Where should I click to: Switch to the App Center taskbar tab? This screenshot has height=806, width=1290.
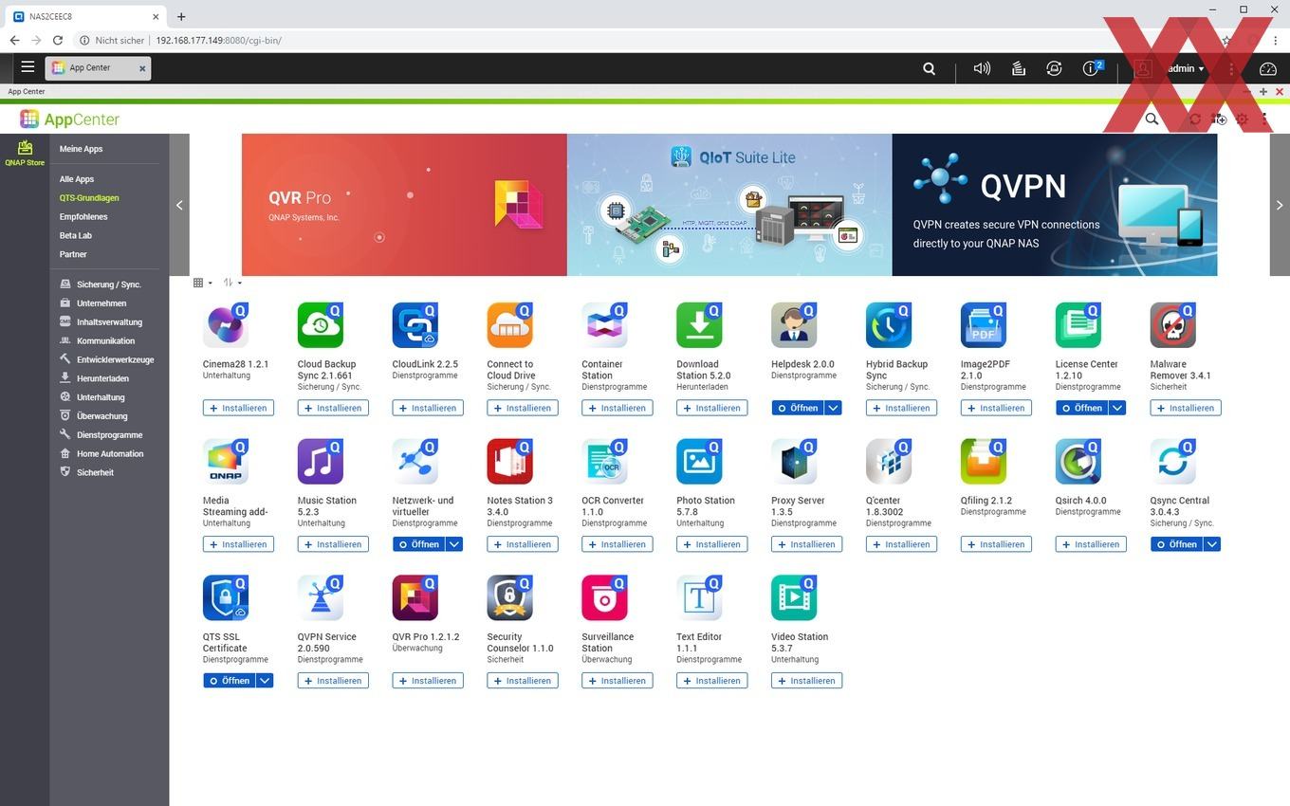(98, 68)
